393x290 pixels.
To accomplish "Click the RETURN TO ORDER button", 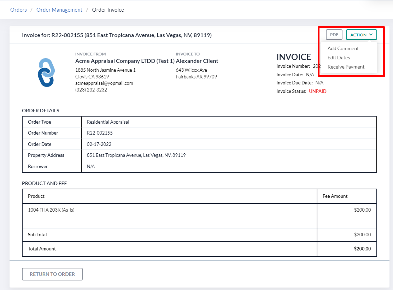I will 52,274.
